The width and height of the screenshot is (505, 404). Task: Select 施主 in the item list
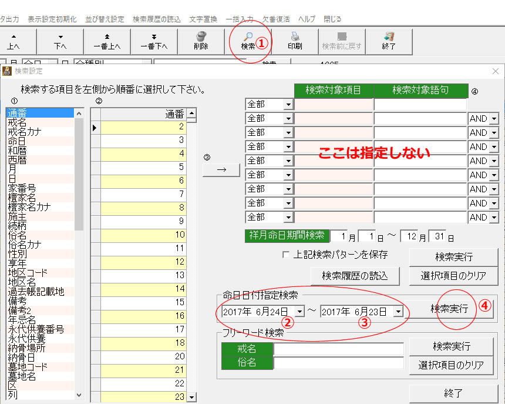point(39,216)
